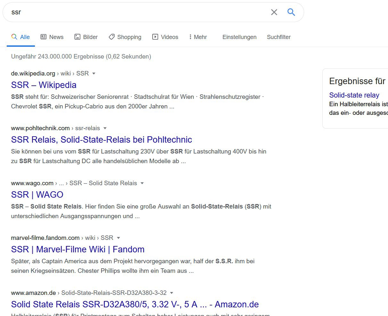This screenshot has height=316, width=388.
Task: Click Ein Halbleiterrelais description in side panel
Action: click(359, 108)
